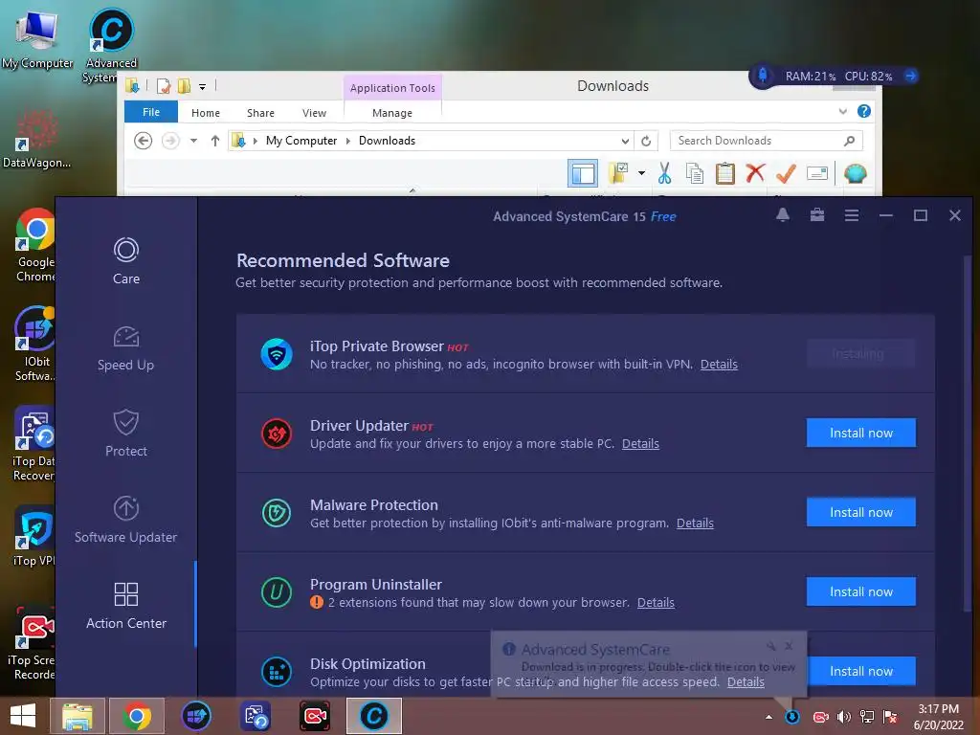980x735 pixels.
Task: Open Details link for iTop Private Browser
Action: (x=719, y=365)
